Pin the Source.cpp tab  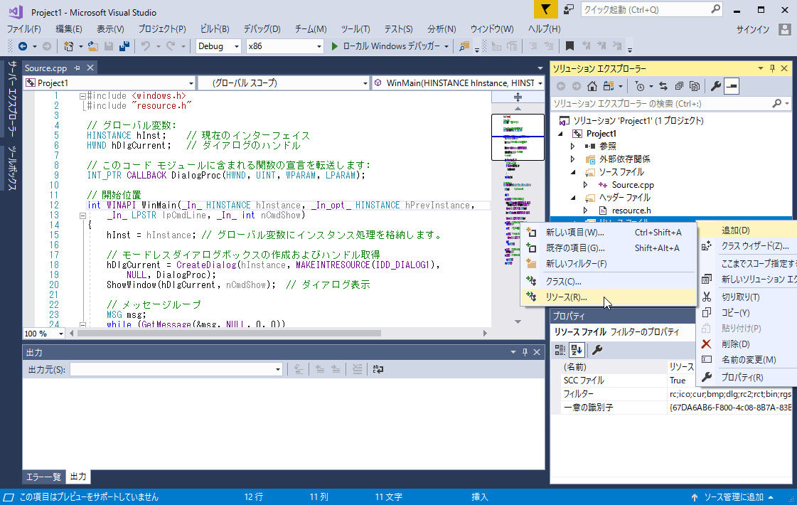click(x=77, y=68)
